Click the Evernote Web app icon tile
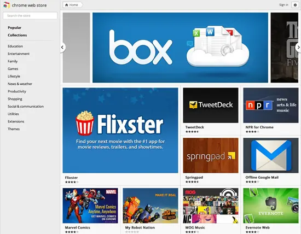 (x=271, y=206)
